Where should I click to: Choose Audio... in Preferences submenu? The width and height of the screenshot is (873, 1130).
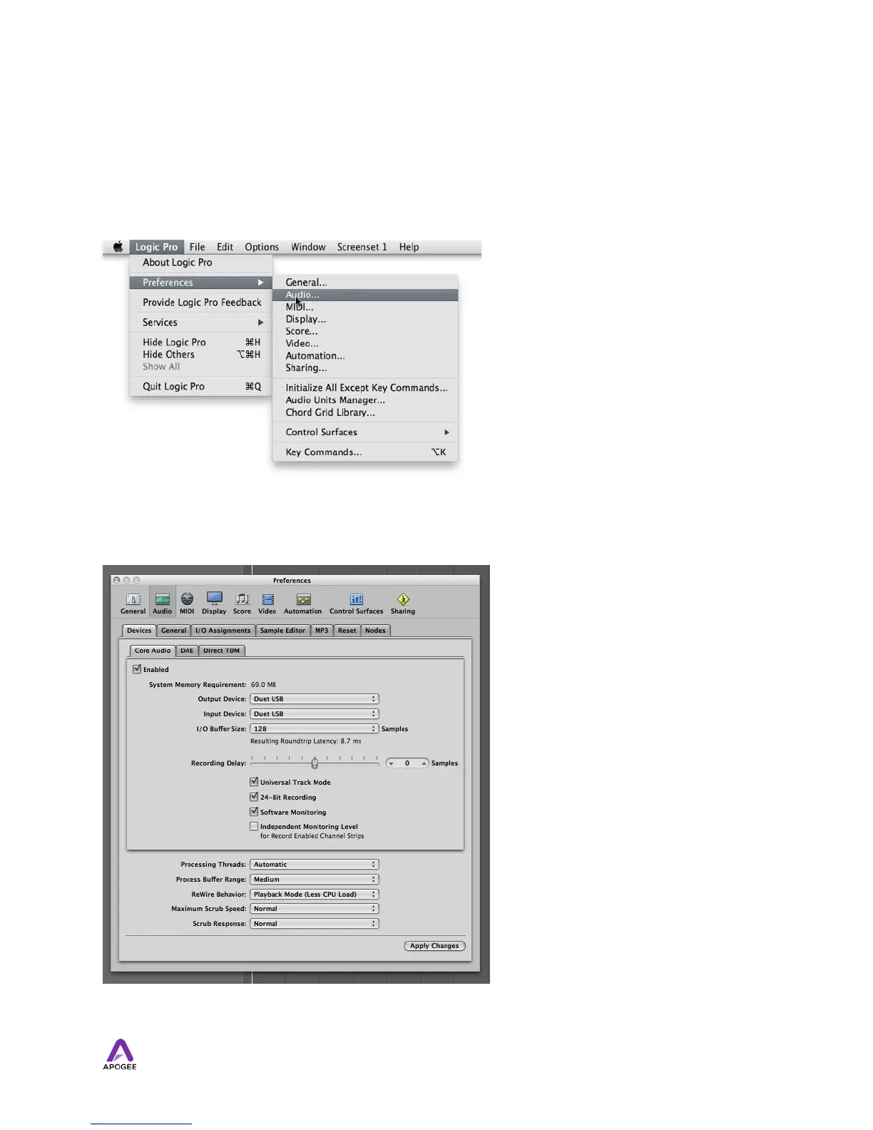[365, 295]
